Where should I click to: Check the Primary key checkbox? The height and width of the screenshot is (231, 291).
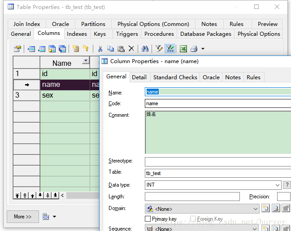148,219
